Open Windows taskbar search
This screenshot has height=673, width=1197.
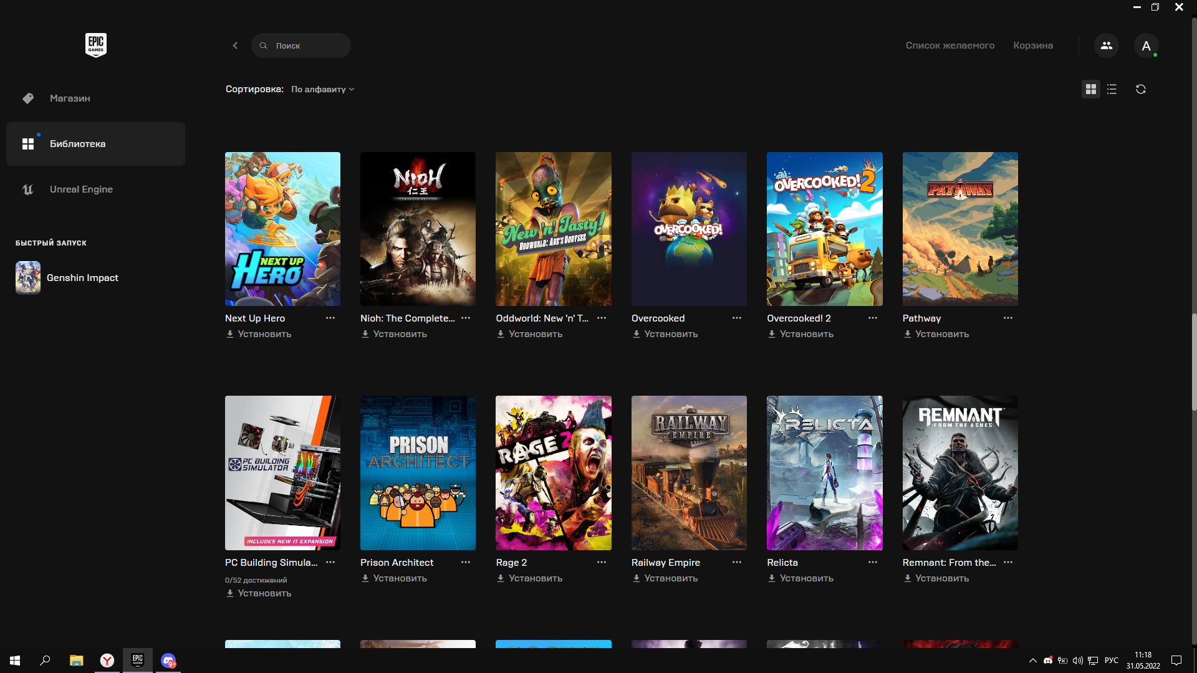tap(45, 661)
